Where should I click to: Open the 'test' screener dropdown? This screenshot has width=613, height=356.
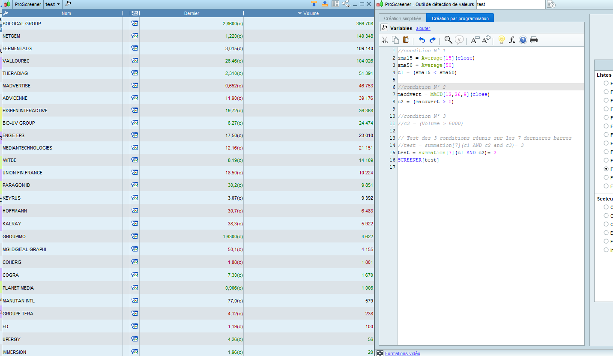[53, 4]
